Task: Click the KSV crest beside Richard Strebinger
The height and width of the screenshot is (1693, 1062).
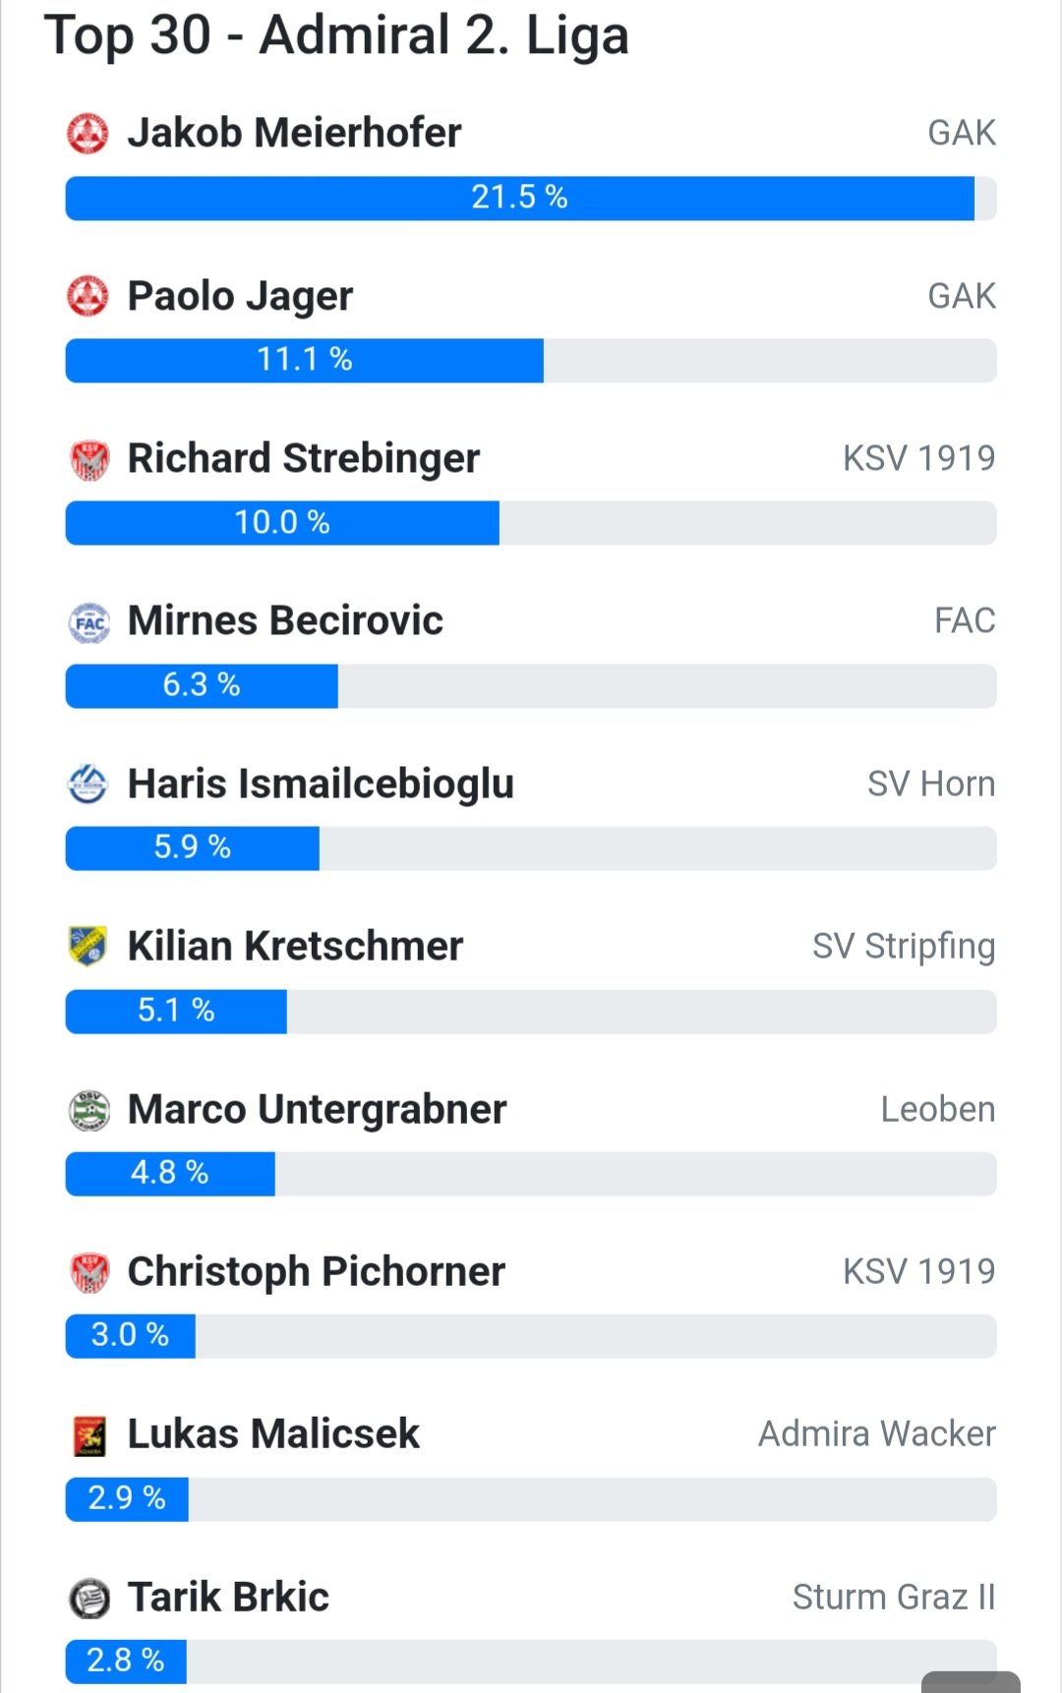Action: [x=88, y=459]
